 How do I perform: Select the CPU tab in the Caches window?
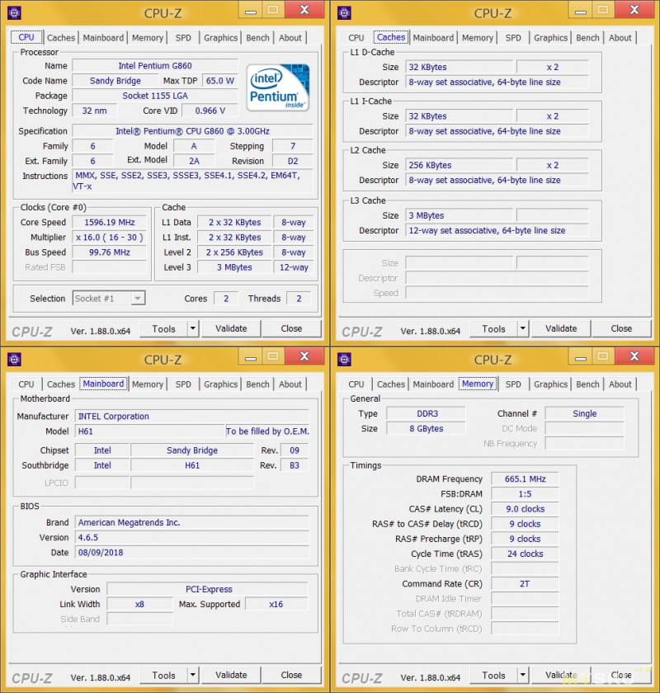356,38
